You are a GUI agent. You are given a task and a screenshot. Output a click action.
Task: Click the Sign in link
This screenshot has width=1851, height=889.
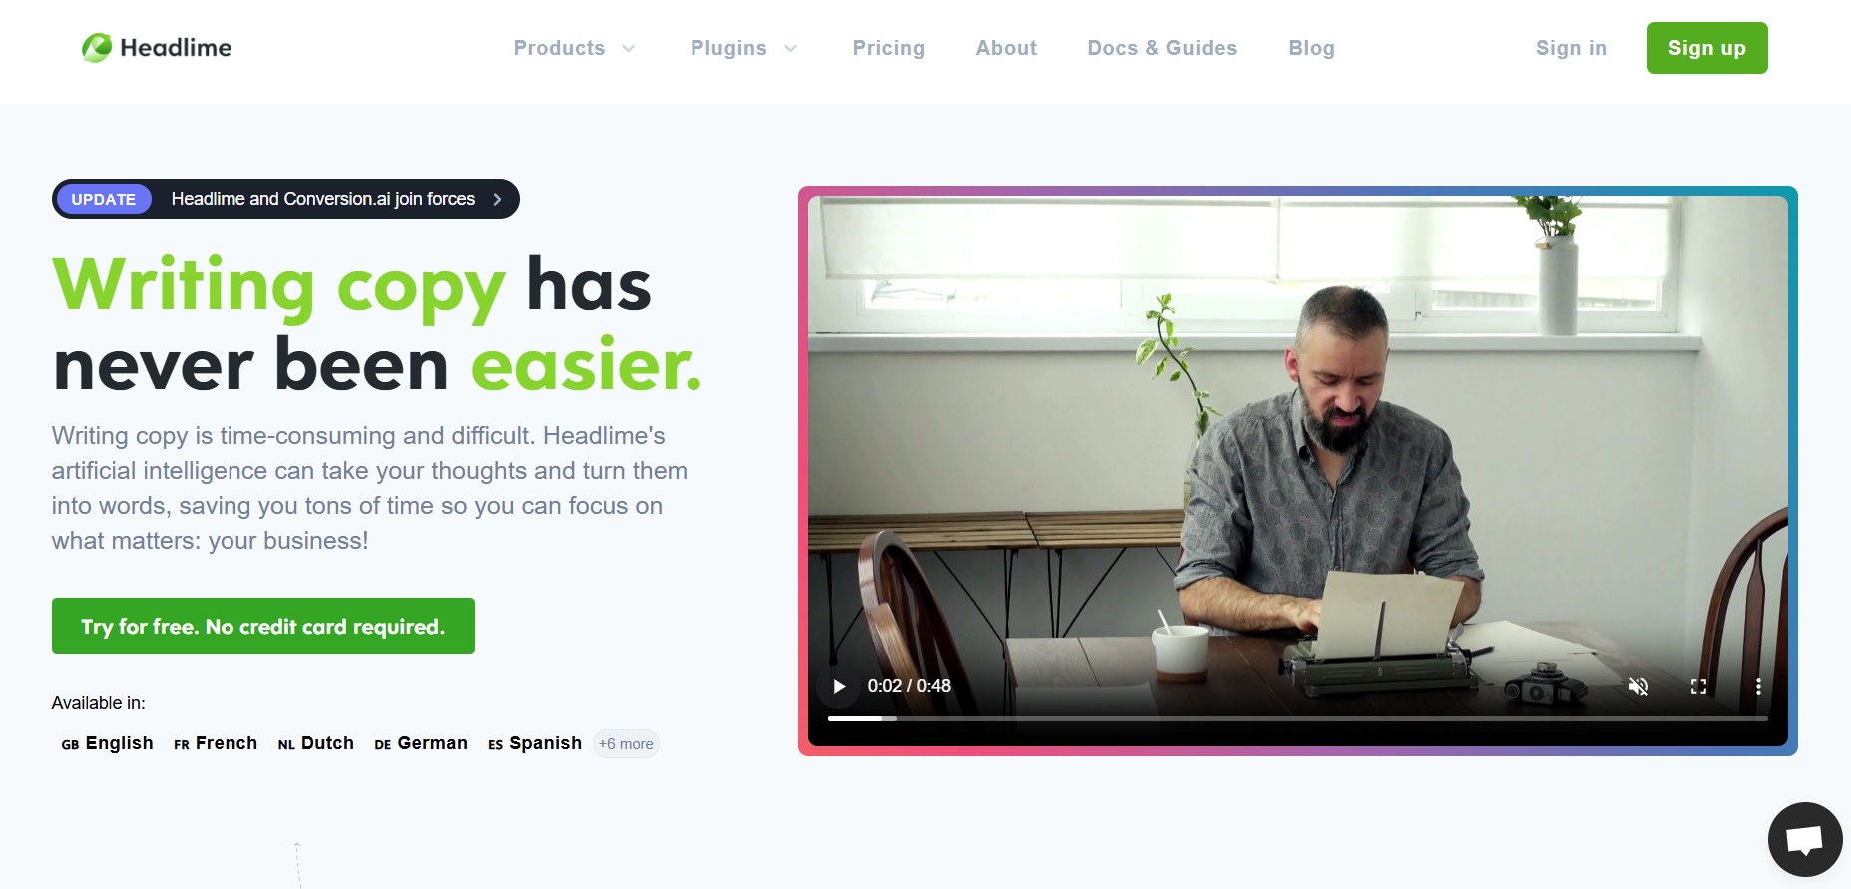pyautogui.click(x=1571, y=48)
